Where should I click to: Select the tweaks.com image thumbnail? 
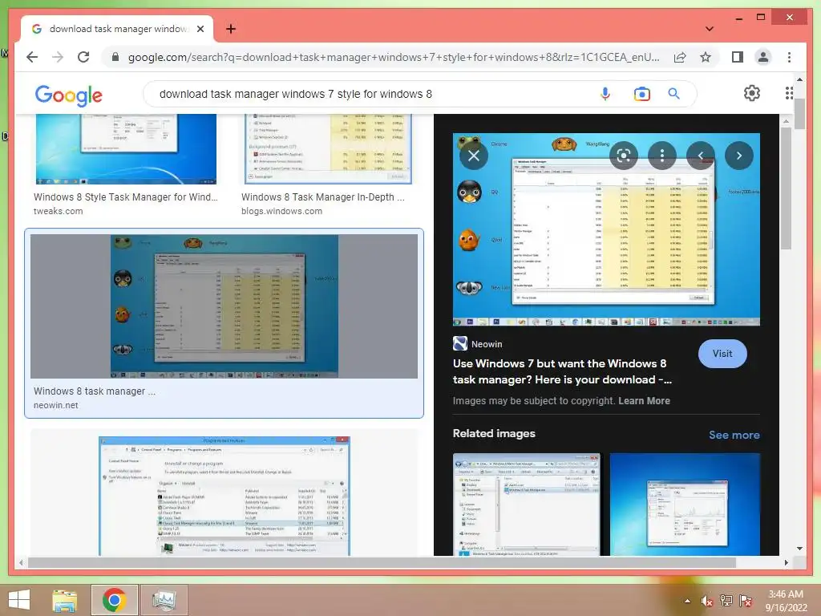coord(126,149)
